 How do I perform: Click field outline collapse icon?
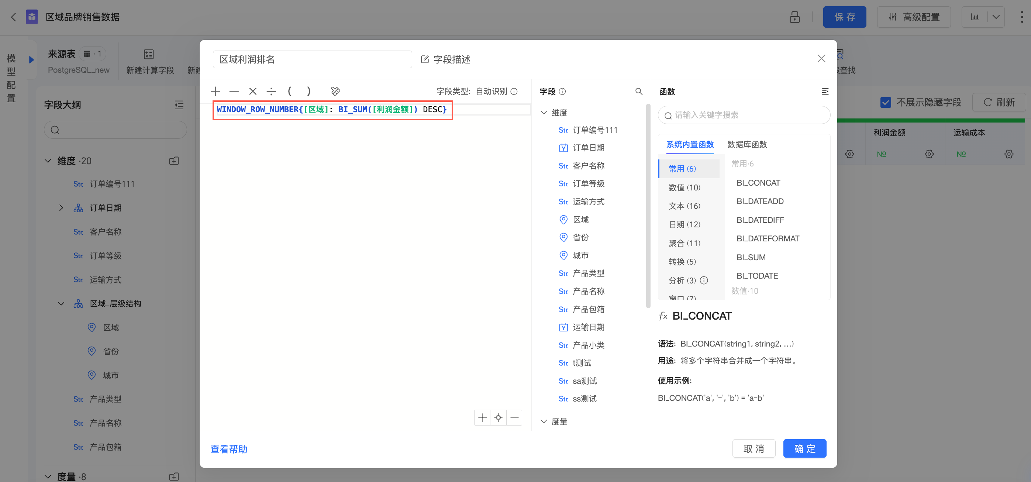pyautogui.click(x=179, y=105)
